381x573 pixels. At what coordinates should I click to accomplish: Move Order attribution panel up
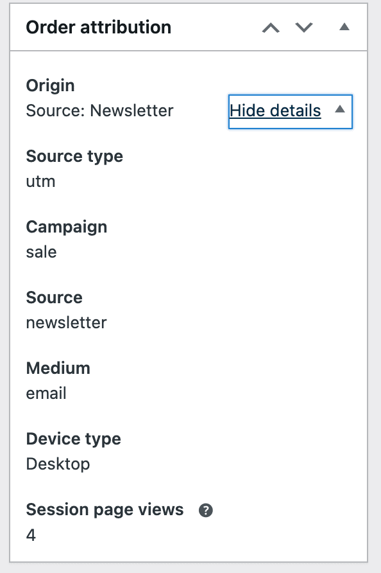tap(271, 28)
